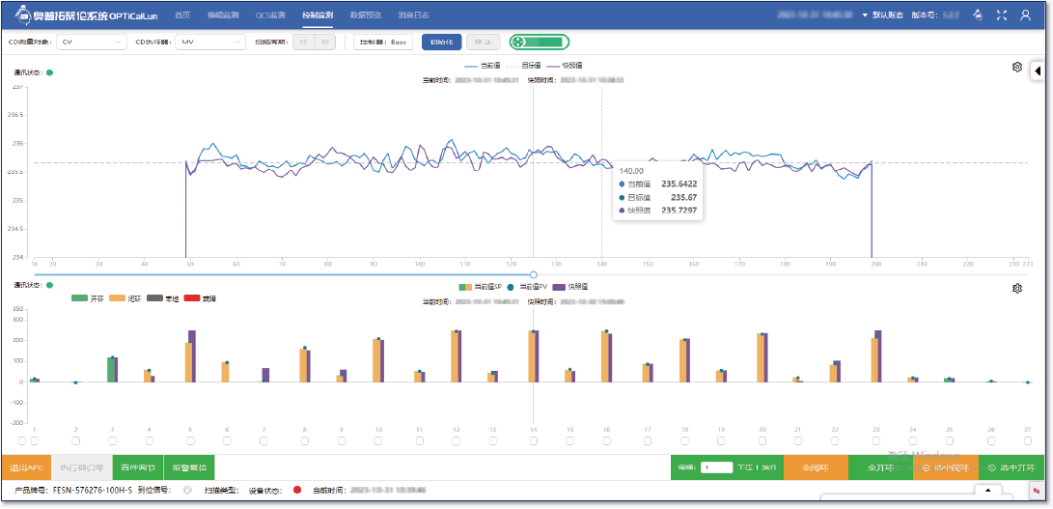Screen dimensions: 1053x509
Task: Expand the CD测量对象 CV dropdown
Action: click(91, 42)
